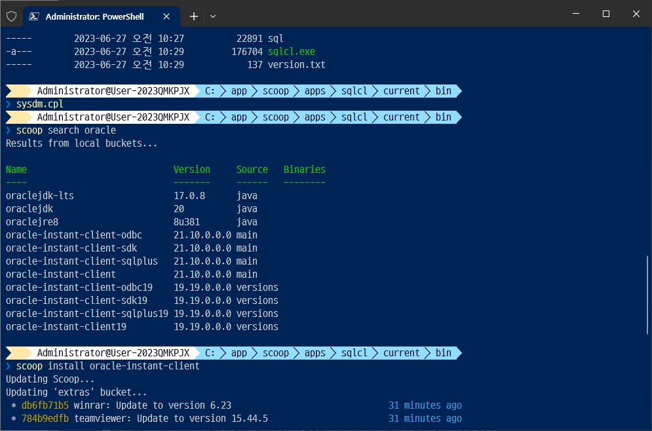652x431 pixels.
Task: Close the terminal window
Action: (636, 14)
